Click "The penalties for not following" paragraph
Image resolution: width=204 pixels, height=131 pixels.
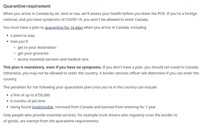(x=80, y=87)
